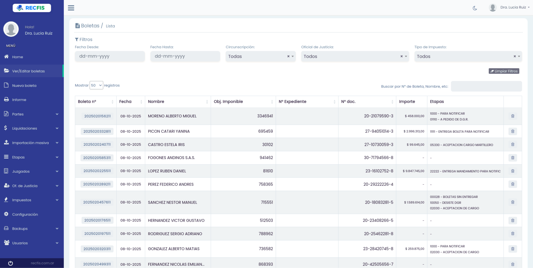Open Configuración with the gear icon
Image resolution: width=533 pixels, height=268 pixels.
click(x=6, y=214)
